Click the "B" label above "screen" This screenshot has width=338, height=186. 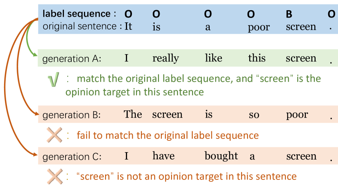click(x=289, y=14)
